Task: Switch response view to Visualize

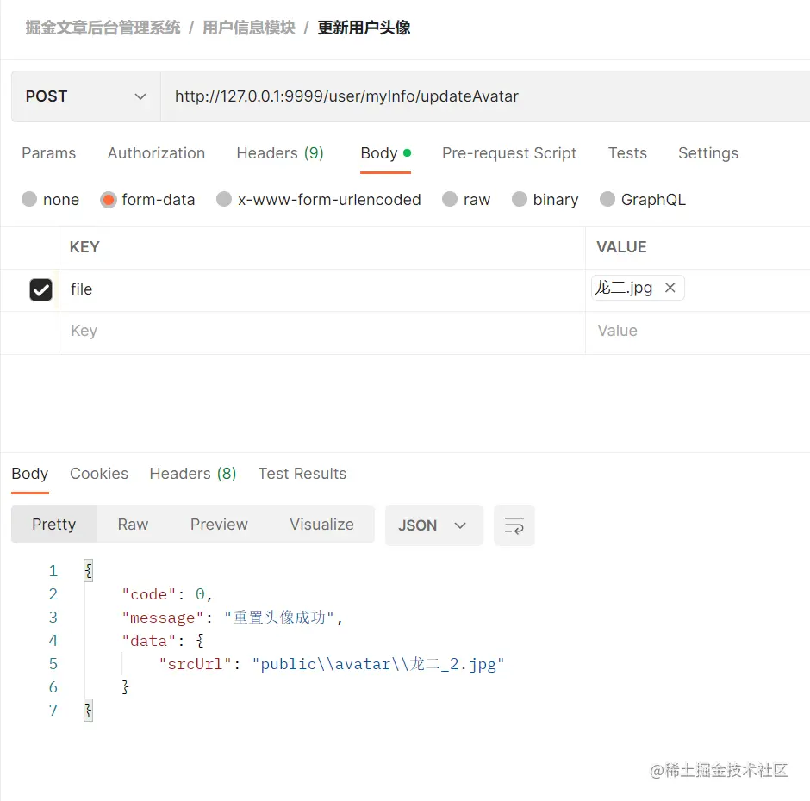Action: 321,525
